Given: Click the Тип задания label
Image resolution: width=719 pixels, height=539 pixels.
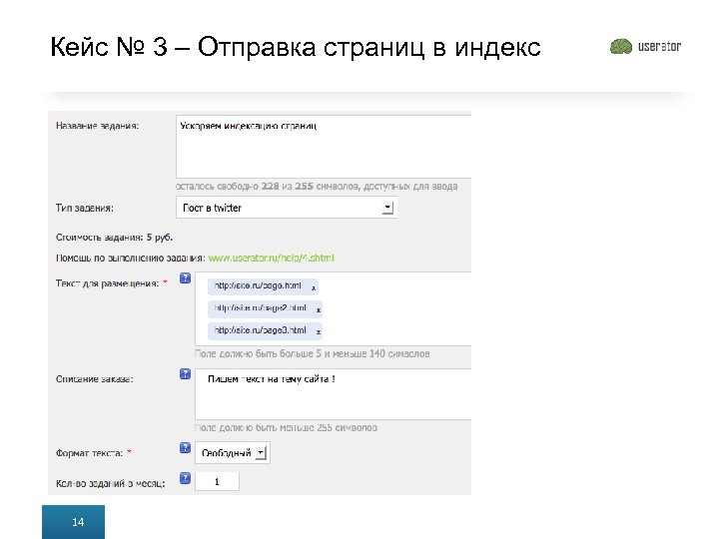Looking at the screenshot, I should point(84,208).
